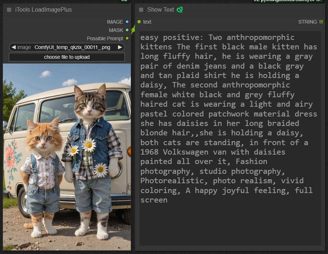Click the MASK output label

[x=116, y=30]
